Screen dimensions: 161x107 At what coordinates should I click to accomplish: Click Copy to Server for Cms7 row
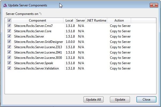click(x=120, y=26)
